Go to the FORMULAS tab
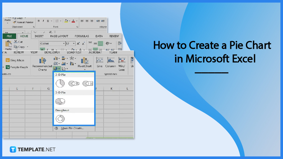 82,36
